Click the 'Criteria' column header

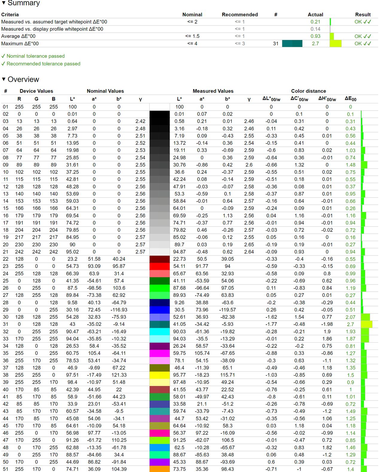click(10, 14)
